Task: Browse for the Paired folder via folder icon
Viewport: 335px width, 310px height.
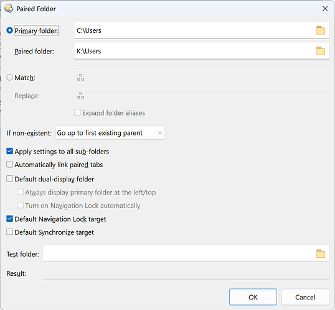Action: 321,51
